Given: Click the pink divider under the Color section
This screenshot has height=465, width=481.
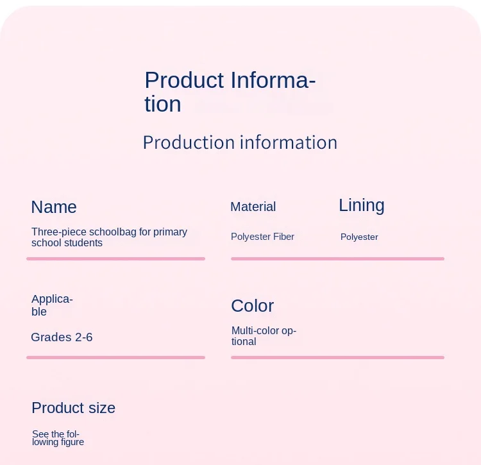Looking at the screenshot, I should pyautogui.click(x=337, y=357).
